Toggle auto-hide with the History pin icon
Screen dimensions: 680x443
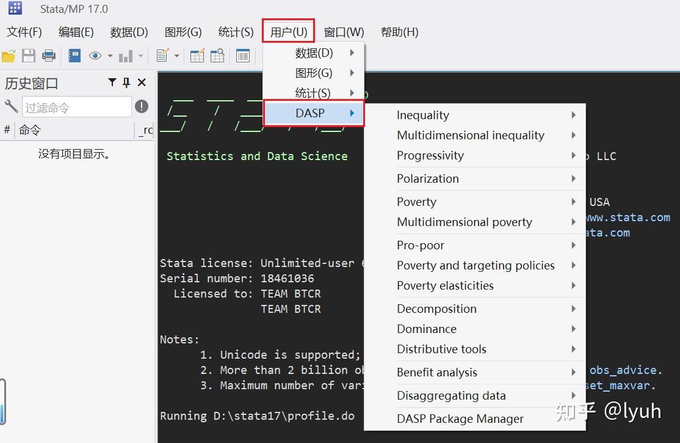[x=126, y=82]
